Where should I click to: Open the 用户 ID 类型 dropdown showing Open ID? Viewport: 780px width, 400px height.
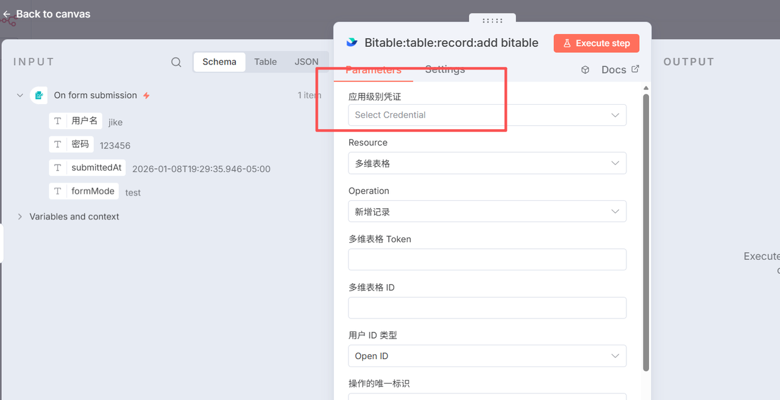487,356
